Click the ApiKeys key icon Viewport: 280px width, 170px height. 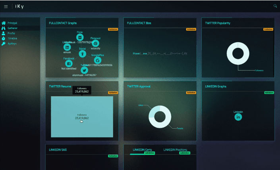(4, 44)
